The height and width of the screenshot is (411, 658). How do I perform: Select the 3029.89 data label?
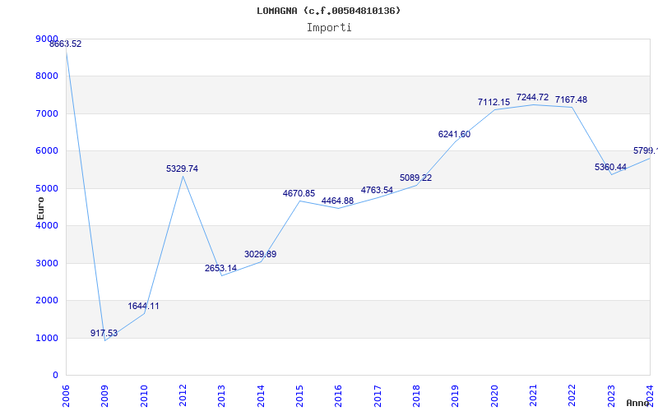coord(260,255)
